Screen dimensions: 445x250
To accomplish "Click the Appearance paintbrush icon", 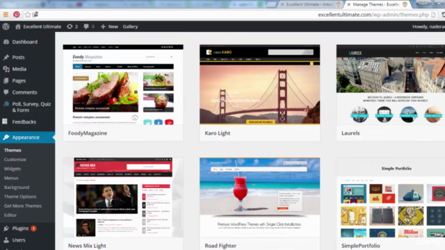I will (6, 137).
